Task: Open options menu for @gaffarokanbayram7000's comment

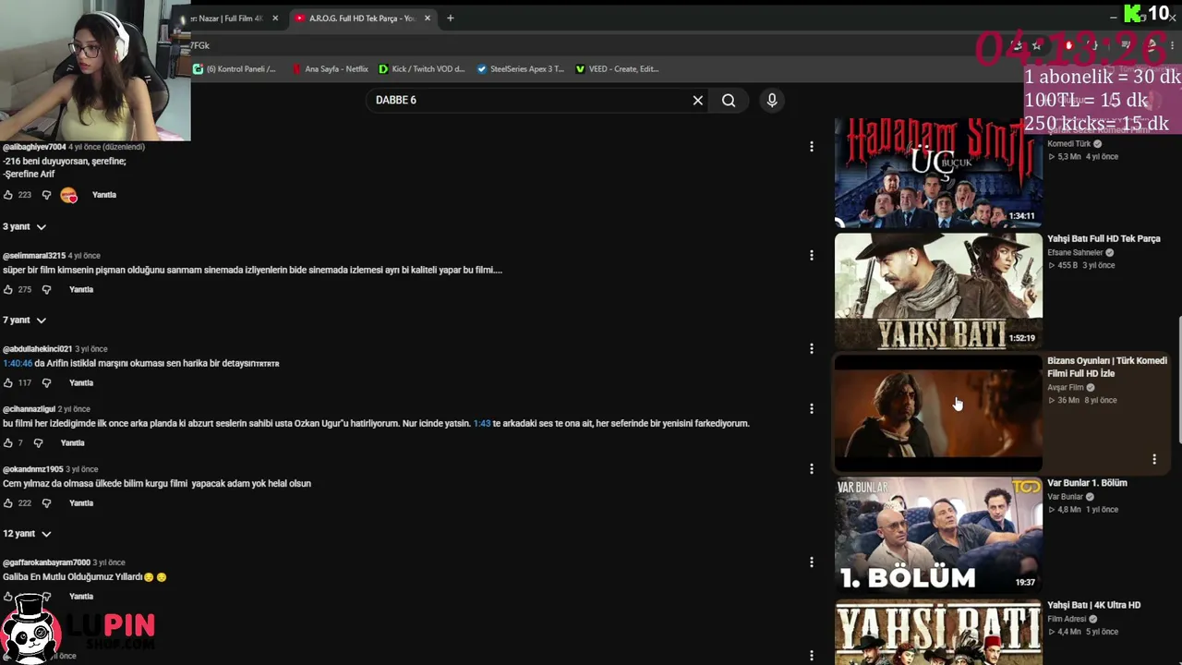Action: [x=812, y=562]
